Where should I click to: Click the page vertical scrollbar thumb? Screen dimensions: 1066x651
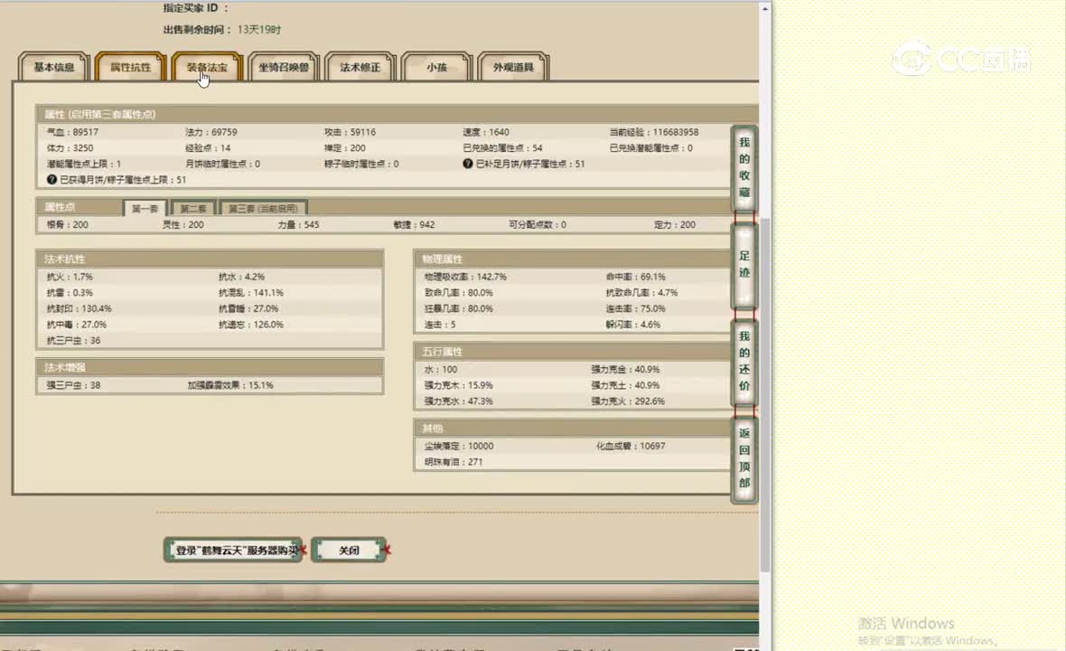coord(765,394)
